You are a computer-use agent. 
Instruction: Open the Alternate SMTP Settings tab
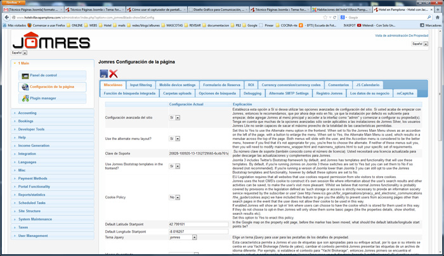(x=289, y=93)
